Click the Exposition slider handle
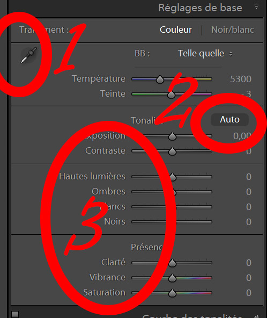This screenshot has width=267, height=318. pyautogui.click(x=172, y=136)
